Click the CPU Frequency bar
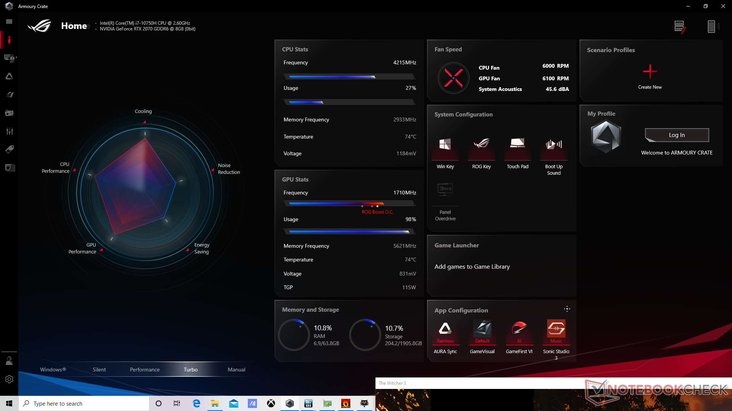 [x=350, y=77]
